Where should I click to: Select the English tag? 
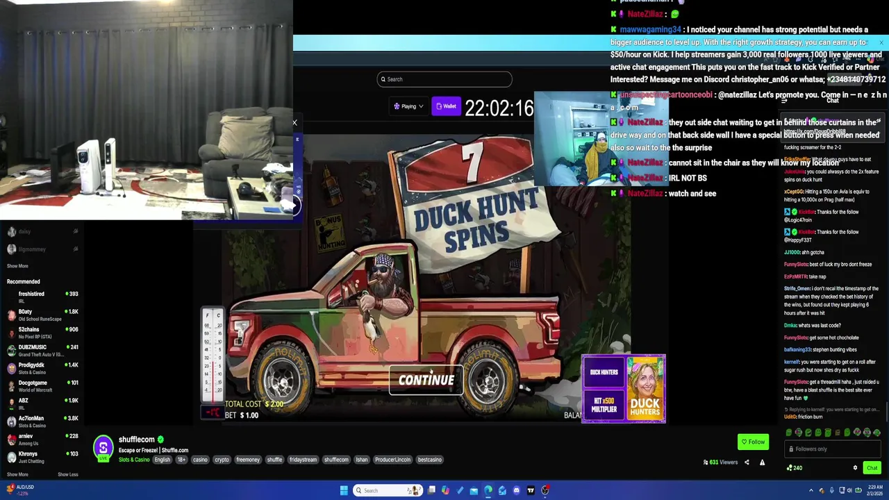click(x=163, y=460)
